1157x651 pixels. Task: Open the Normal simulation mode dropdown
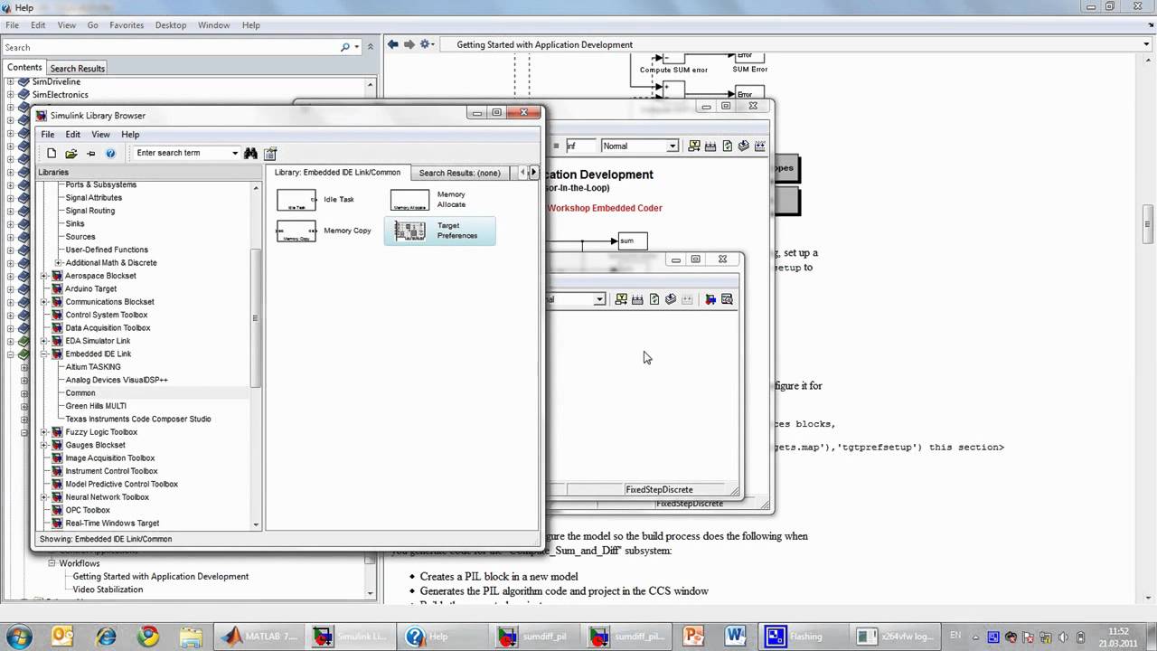(x=673, y=146)
